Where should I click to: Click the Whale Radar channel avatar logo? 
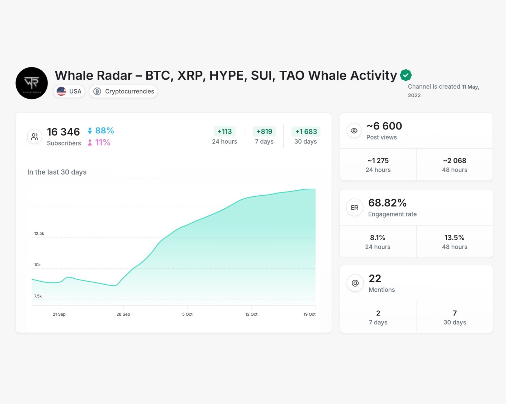[x=32, y=83]
